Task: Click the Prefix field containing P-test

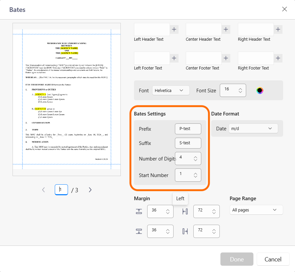Action: pos(188,129)
